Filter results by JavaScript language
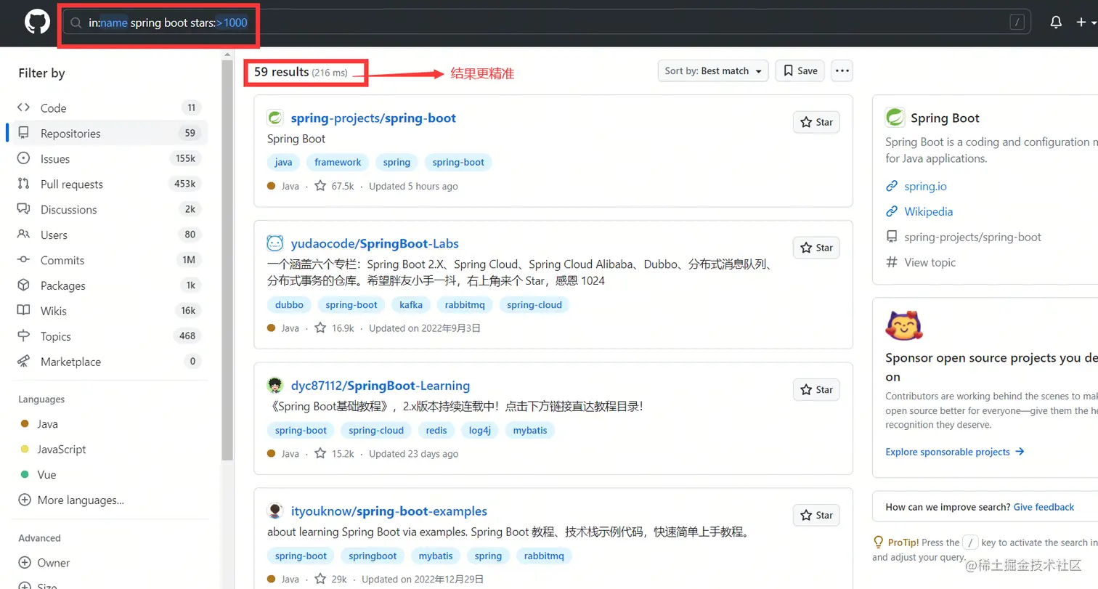Image resolution: width=1098 pixels, height=589 pixels. [x=62, y=450]
